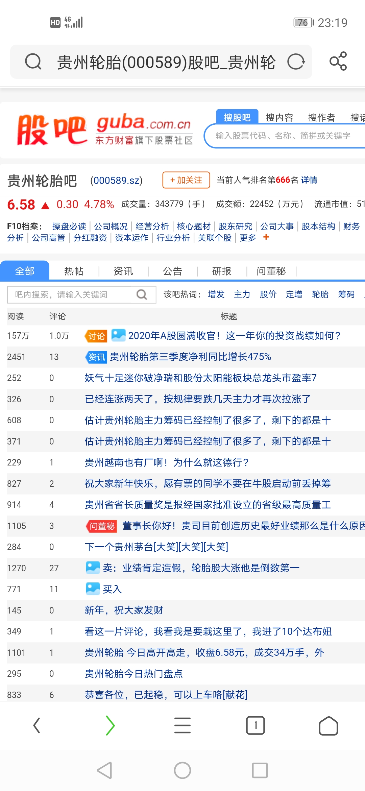Screen dimensions: 365x791
Task: Click the 资讯 tag on net profit post
Action: coord(96,357)
